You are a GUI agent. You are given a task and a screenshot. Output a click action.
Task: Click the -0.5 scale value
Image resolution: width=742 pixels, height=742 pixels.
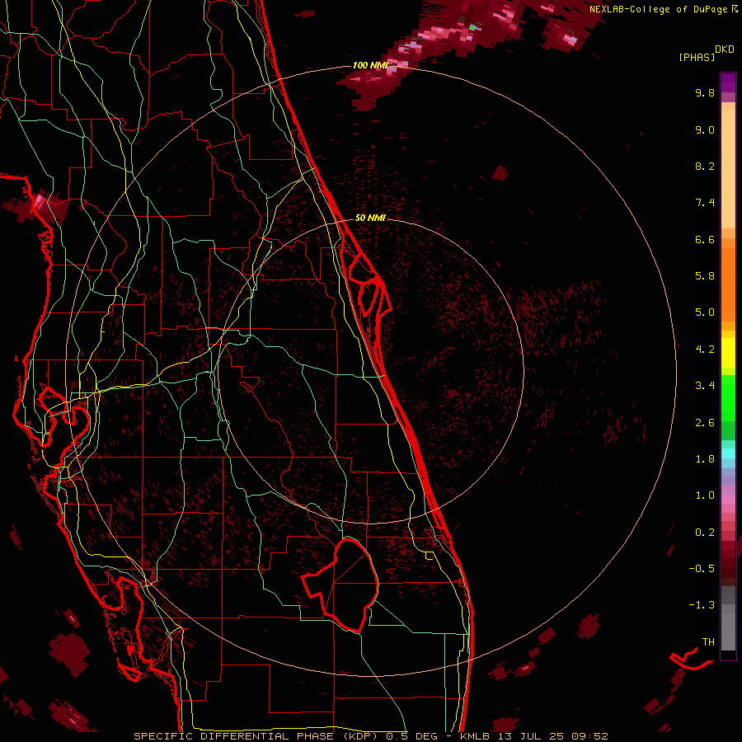(x=702, y=569)
